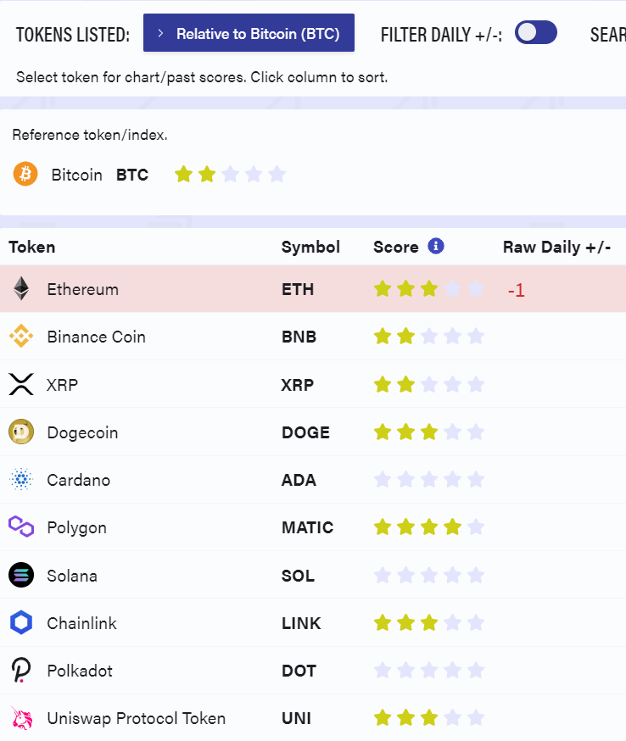Select the Solana logo icon
This screenshot has height=741, width=626.
(x=21, y=575)
